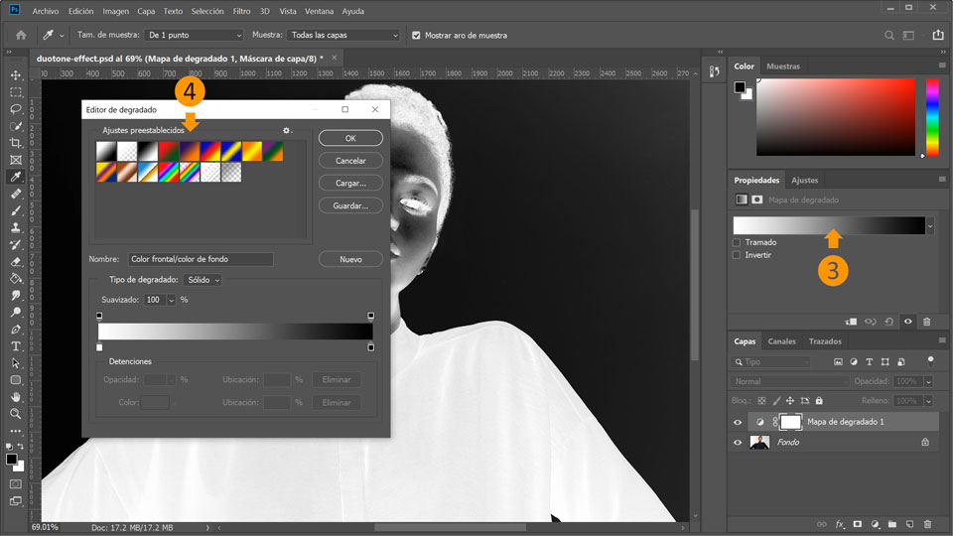Viewport: 953px width, 536px height.
Task: Click the Nombre gradient name field
Action: point(200,259)
